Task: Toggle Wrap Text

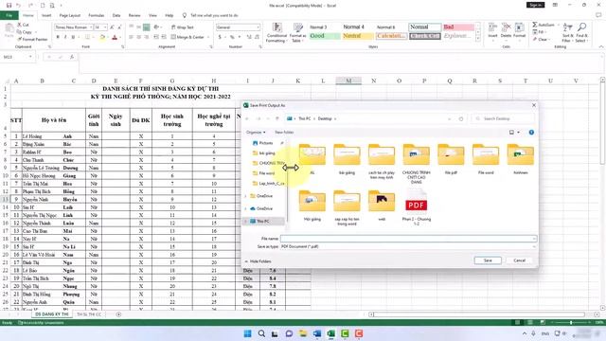Action: coord(182,27)
